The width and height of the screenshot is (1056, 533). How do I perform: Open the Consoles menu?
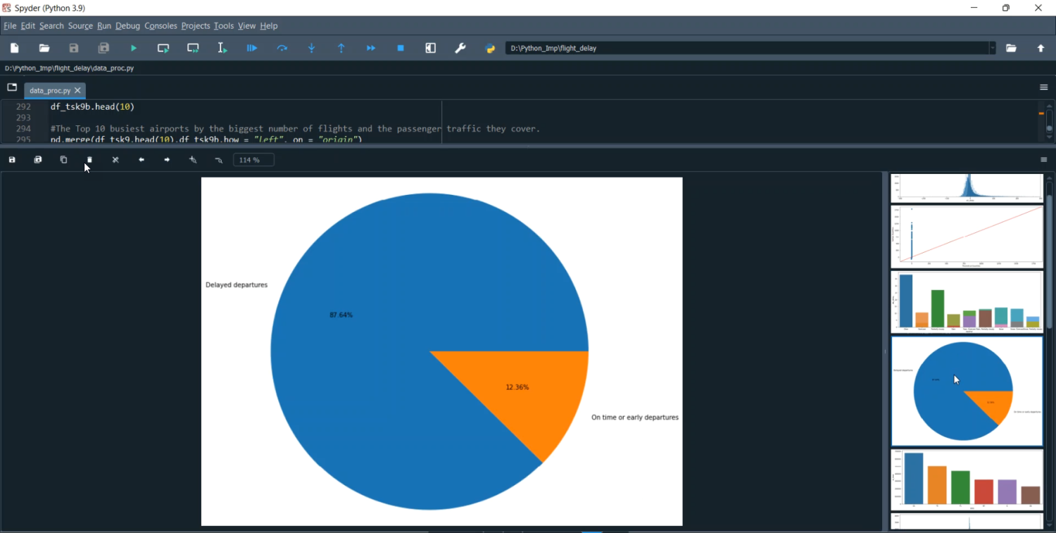[x=161, y=26]
